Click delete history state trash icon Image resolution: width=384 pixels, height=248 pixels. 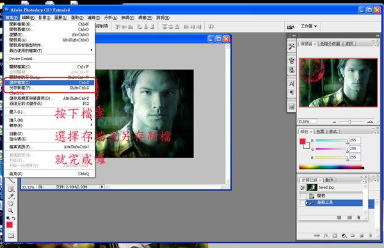coord(359,217)
